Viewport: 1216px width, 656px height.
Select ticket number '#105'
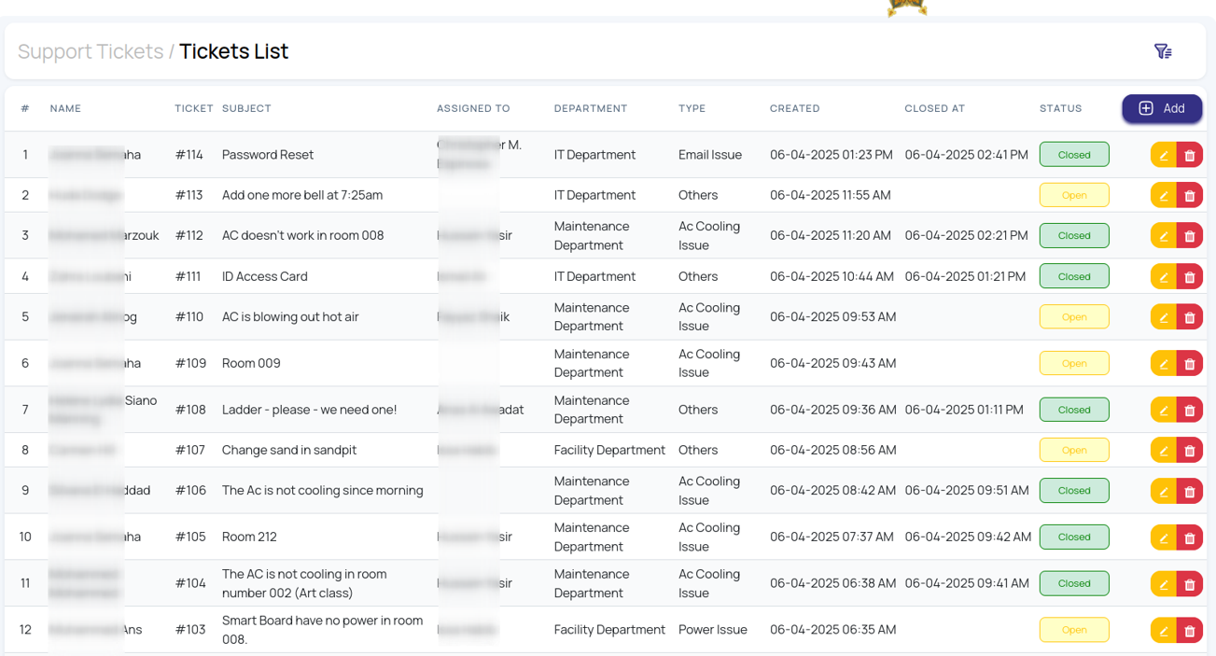coord(190,537)
